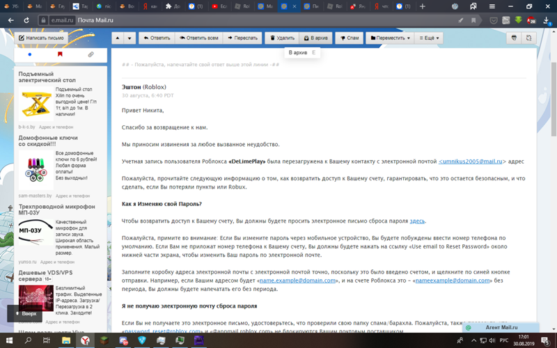
Task: Open a new browser tab with plus
Action: [423, 6]
